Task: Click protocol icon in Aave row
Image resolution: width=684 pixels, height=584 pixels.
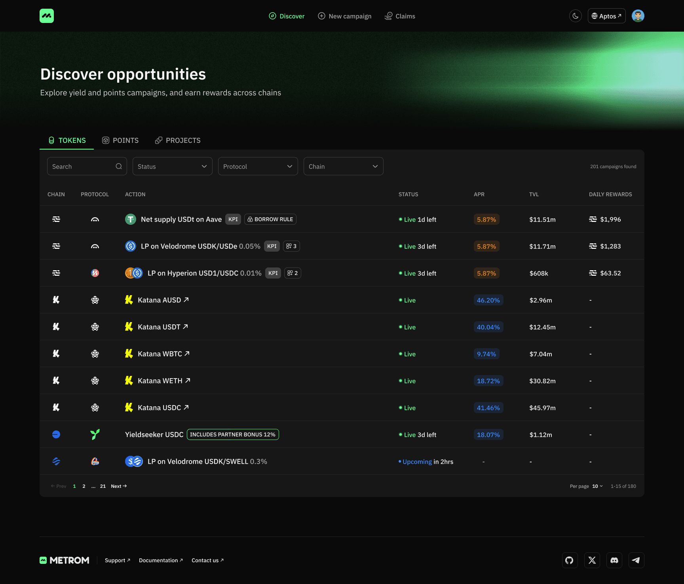Action: 95,219
